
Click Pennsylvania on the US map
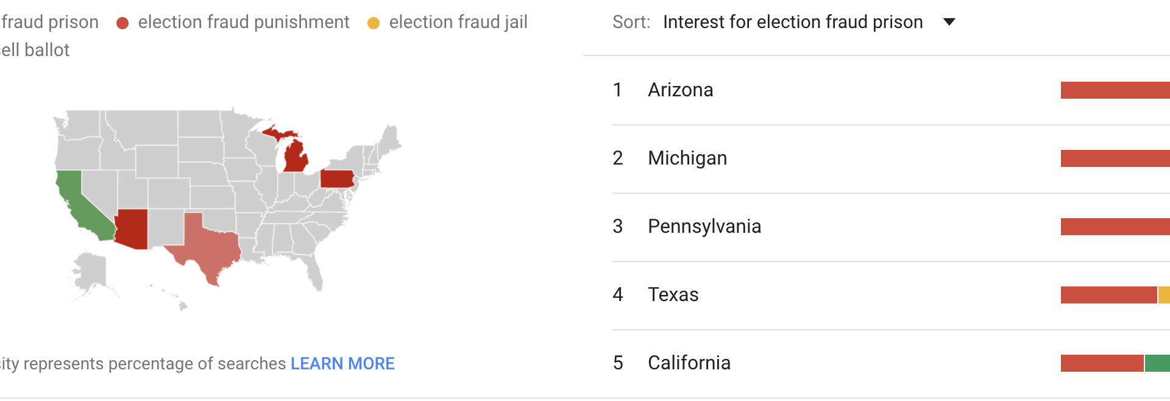[x=336, y=179]
